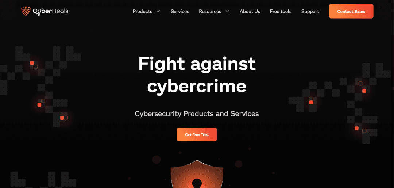Click the Fight against cybercrime headline

coord(197,75)
